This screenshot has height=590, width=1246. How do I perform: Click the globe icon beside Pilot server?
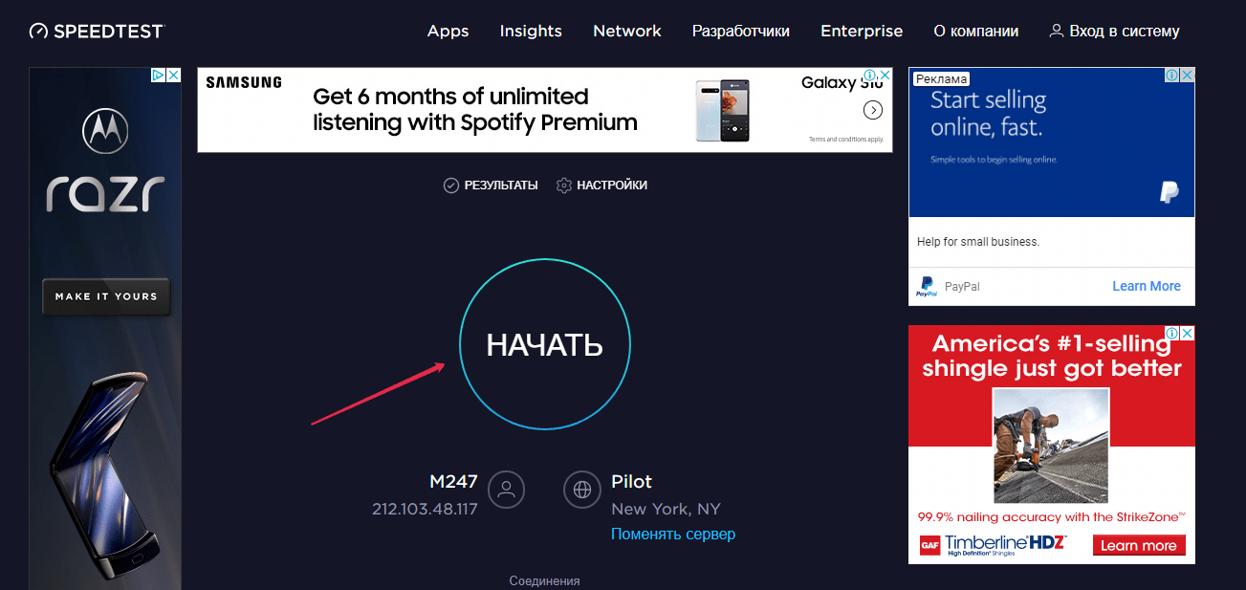[581, 490]
